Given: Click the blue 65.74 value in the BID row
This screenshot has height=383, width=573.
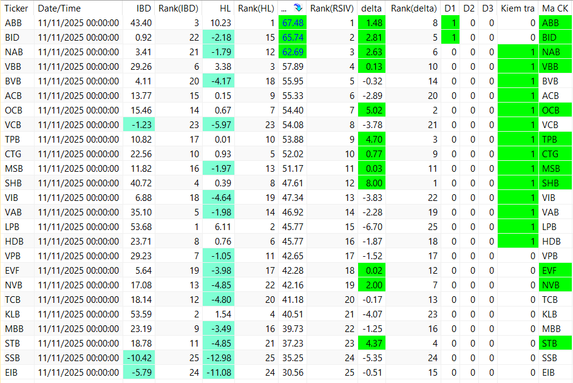Looking at the screenshot, I should [x=293, y=37].
